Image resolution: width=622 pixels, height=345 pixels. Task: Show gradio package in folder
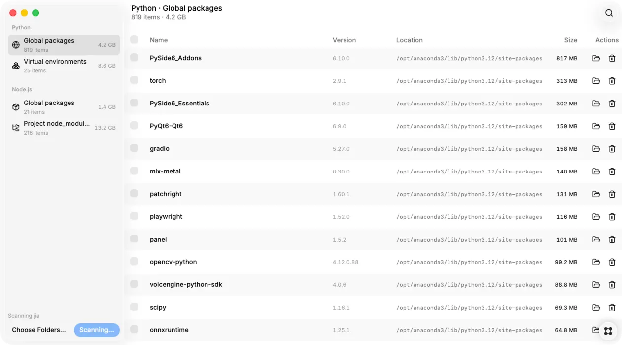tap(596, 149)
